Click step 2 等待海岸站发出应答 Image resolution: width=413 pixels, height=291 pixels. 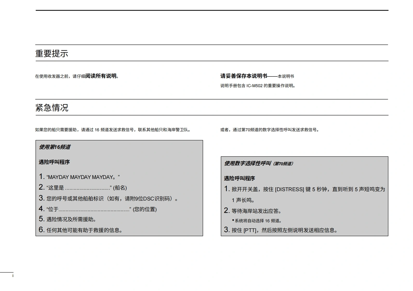256,211
